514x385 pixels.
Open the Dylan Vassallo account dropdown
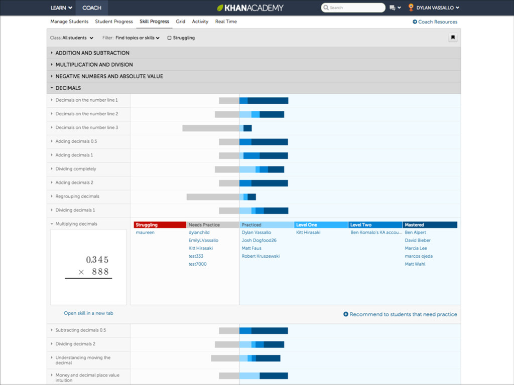coord(438,8)
